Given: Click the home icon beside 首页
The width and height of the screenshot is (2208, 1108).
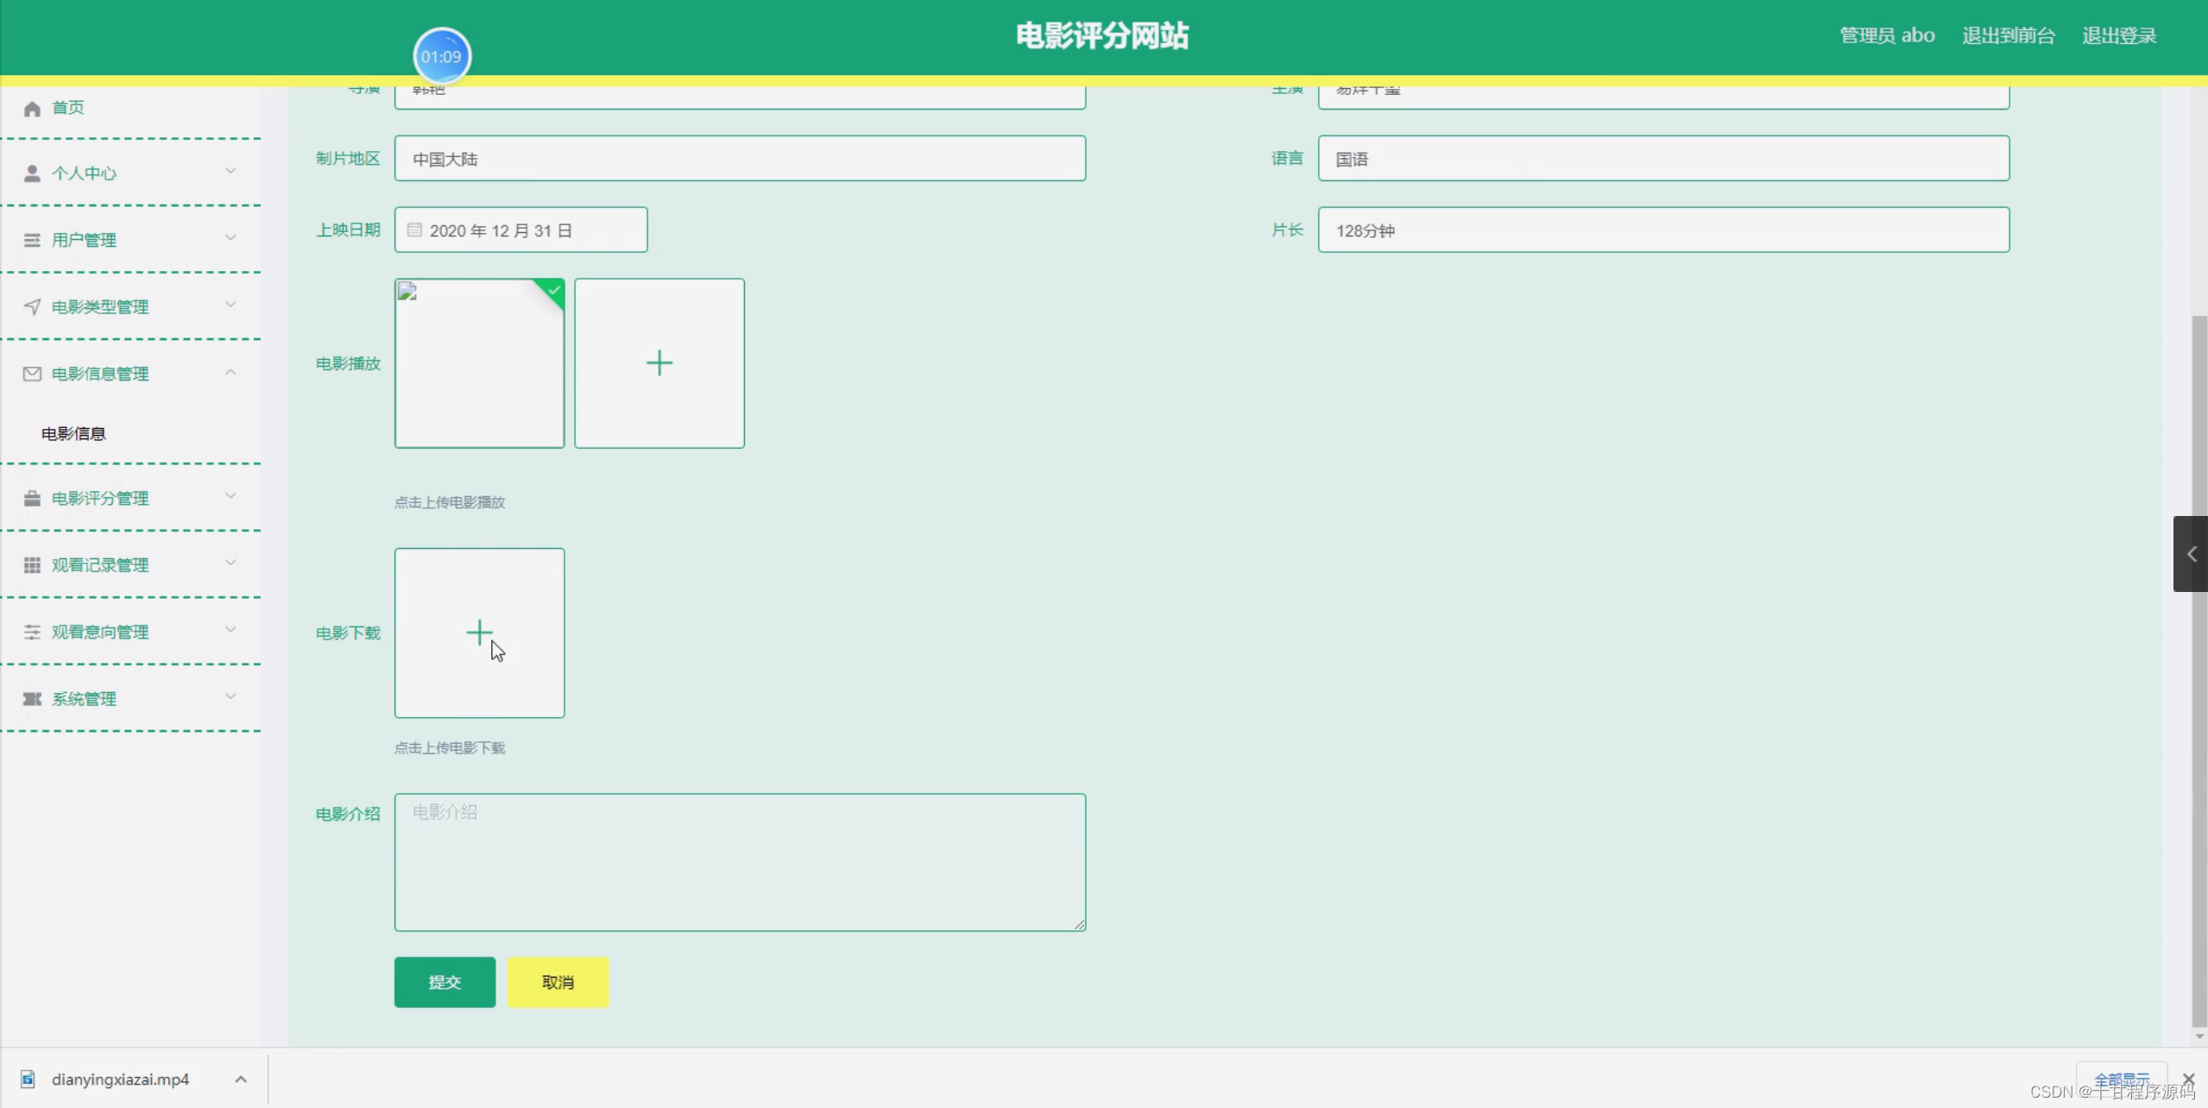Looking at the screenshot, I should click(x=32, y=108).
